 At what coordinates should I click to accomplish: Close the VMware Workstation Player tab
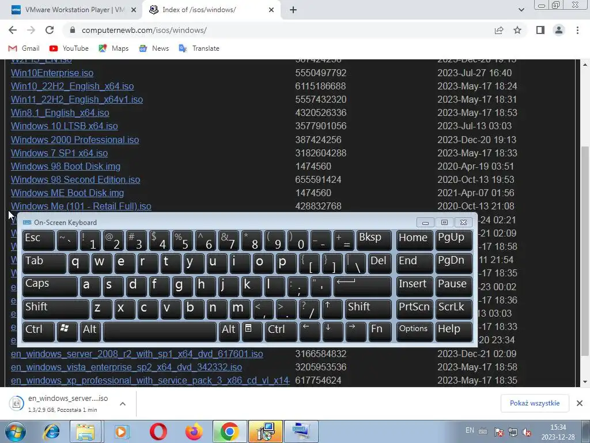133,10
